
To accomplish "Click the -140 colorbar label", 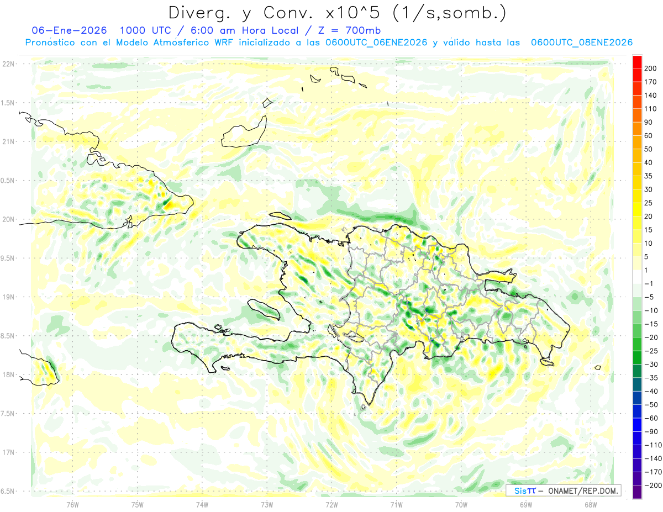I will [654, 458].
